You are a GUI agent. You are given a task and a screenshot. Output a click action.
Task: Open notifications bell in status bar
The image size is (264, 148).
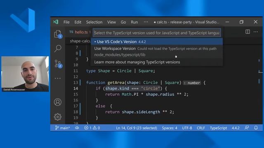click(256, 128)
